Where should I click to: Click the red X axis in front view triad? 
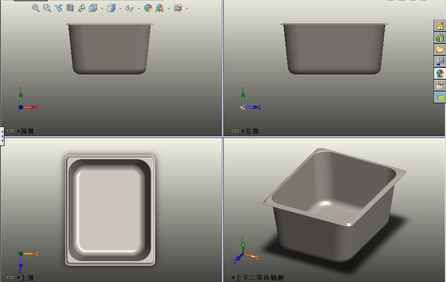click(x=29, y=107)
